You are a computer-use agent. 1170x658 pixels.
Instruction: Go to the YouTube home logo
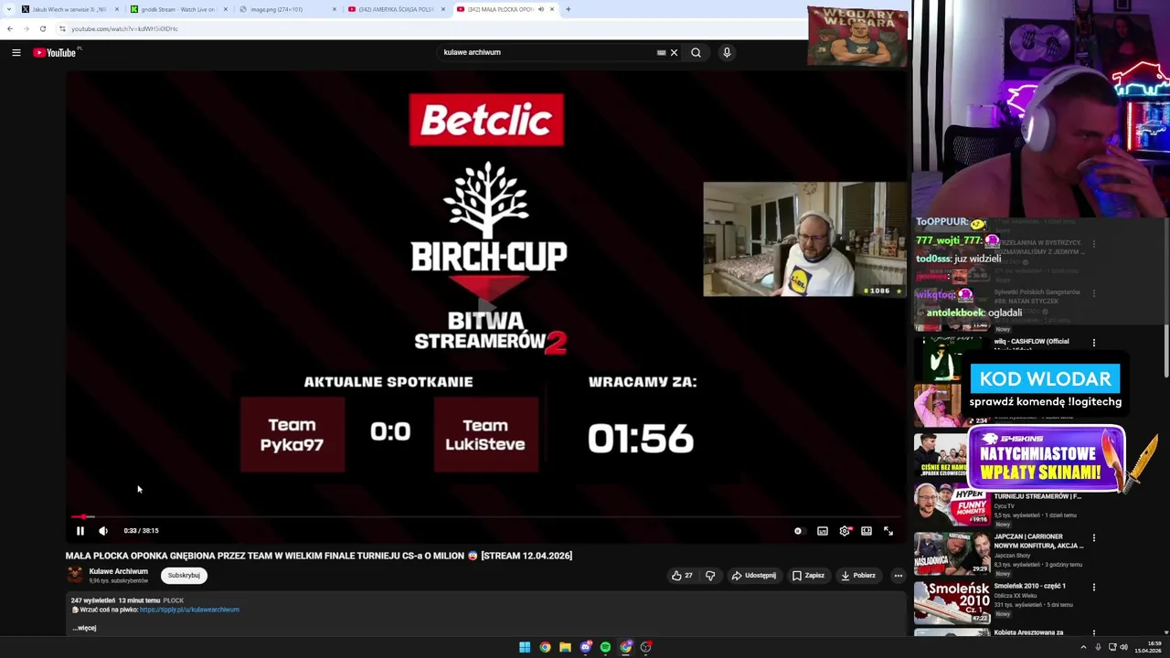pyautogui.click(x=55, y=53)
